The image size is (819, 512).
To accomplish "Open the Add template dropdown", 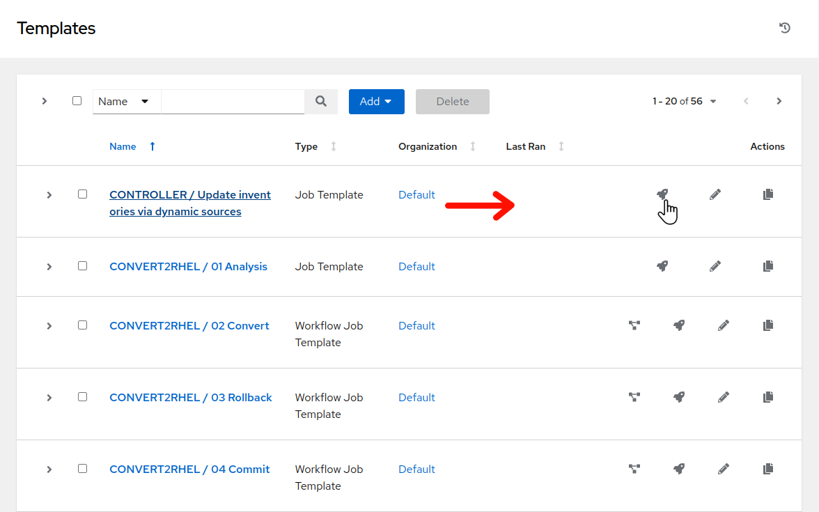I will pos(376,102).
